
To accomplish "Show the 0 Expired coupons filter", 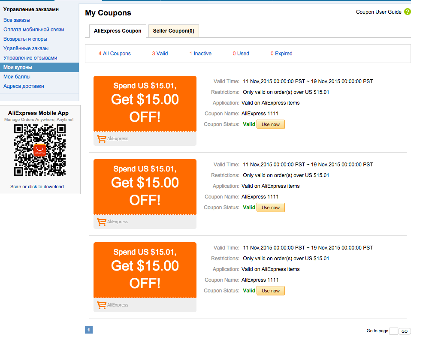I will pos(281,54).
